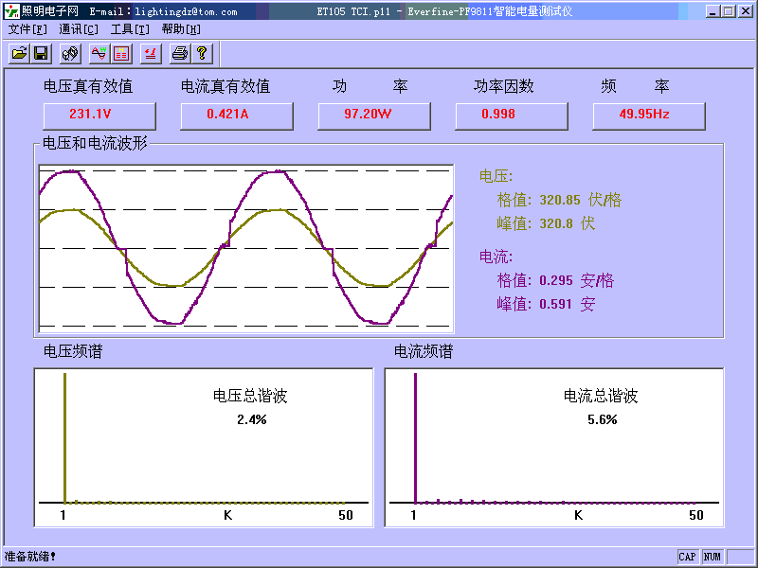Click the red underlined arrow toolbar icon

pyautogui.click(x=150, y=53)
